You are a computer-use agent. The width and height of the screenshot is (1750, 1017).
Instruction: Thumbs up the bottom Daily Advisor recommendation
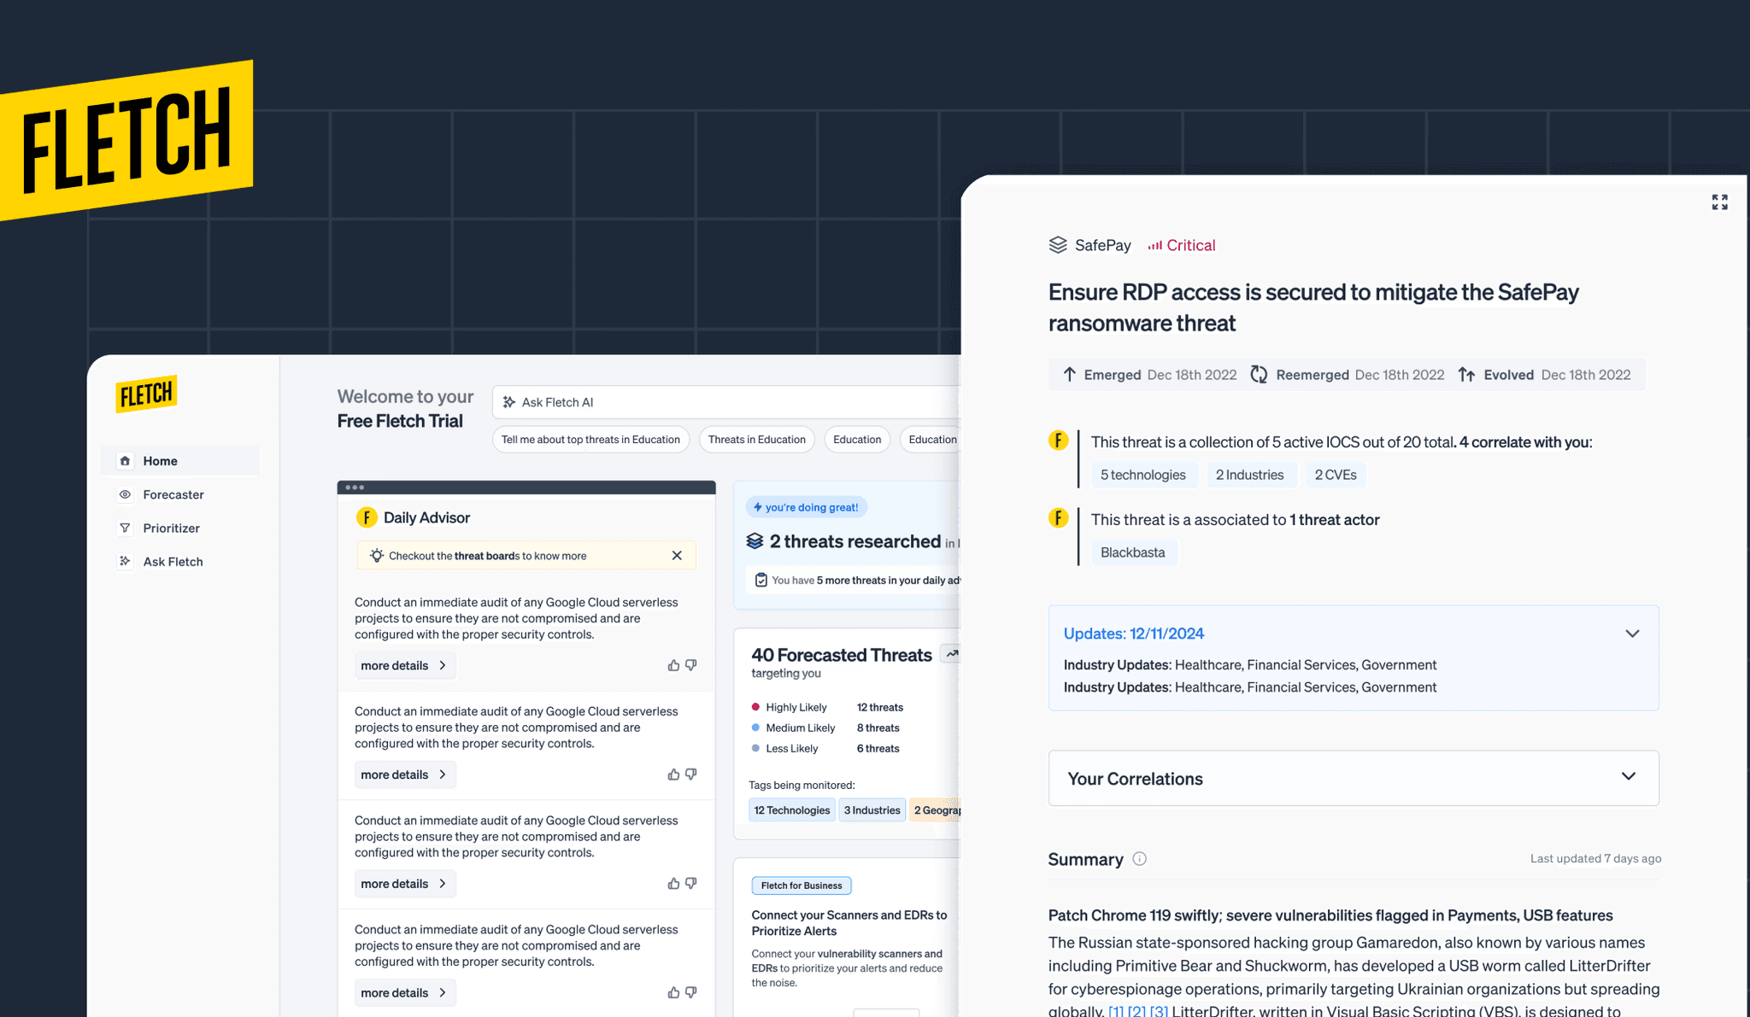pos(673,992)
